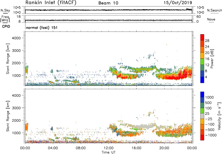The height and width of the screenshot is (154, 222).
Task: Click the 'Freq. [MHz]' axis label
Action: tap(5, 19)
